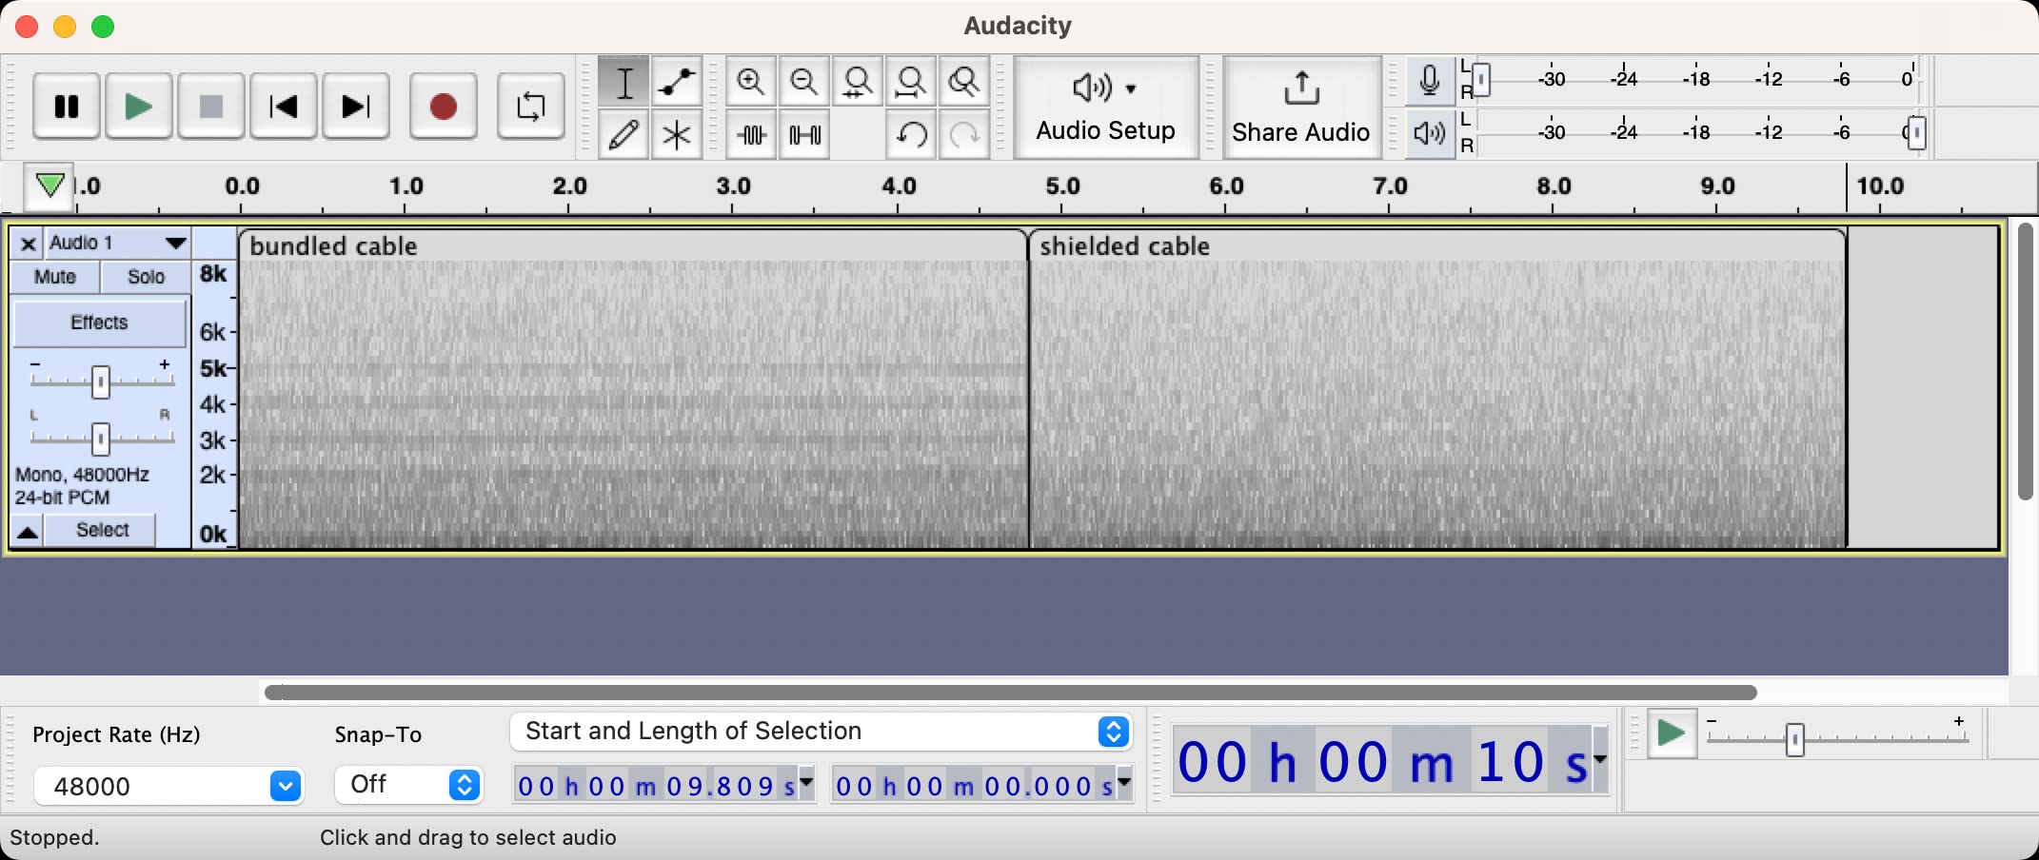
Task: Click the green playhead triangle in timeline
Action: coord(49,185)
